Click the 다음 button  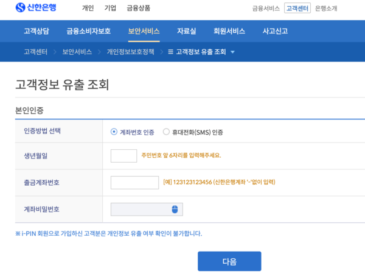tap(229, 261)
